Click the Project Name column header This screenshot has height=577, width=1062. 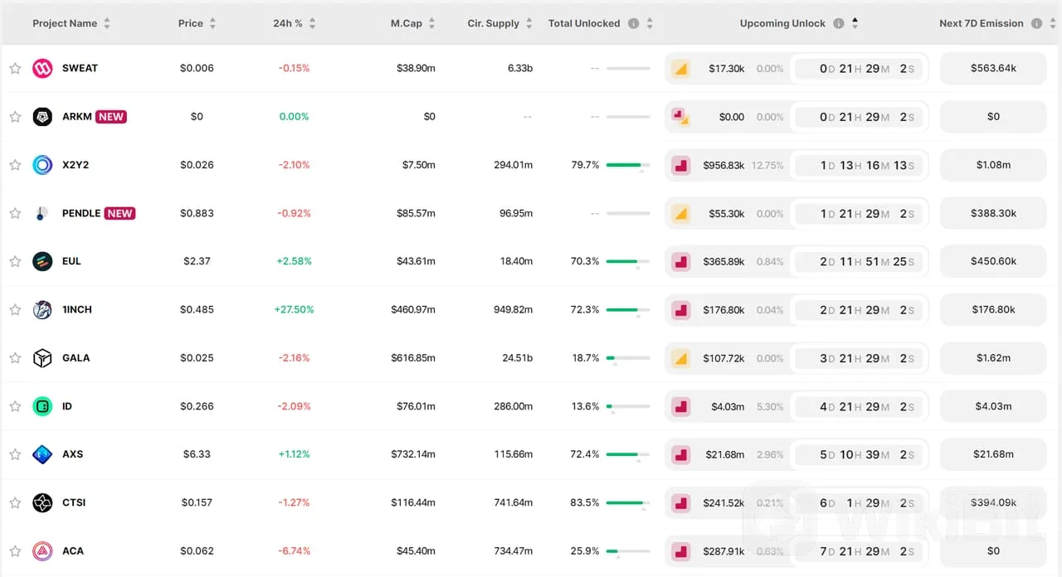(x=65, y=23)
